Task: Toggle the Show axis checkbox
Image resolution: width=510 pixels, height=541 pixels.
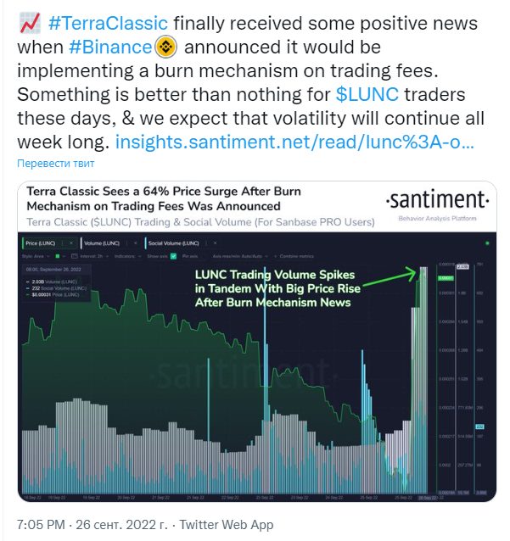Action: (x=173, y=256)
